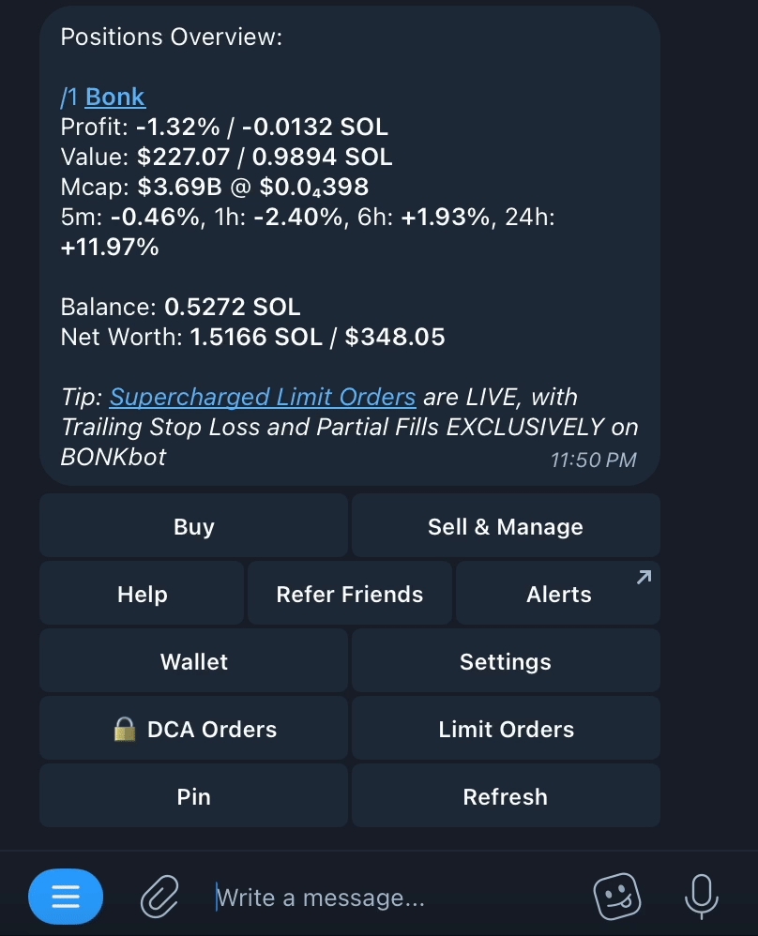This screenshot has width=758, height=936.
Task: Open the sticker and emoji panel
Action: 618,898
